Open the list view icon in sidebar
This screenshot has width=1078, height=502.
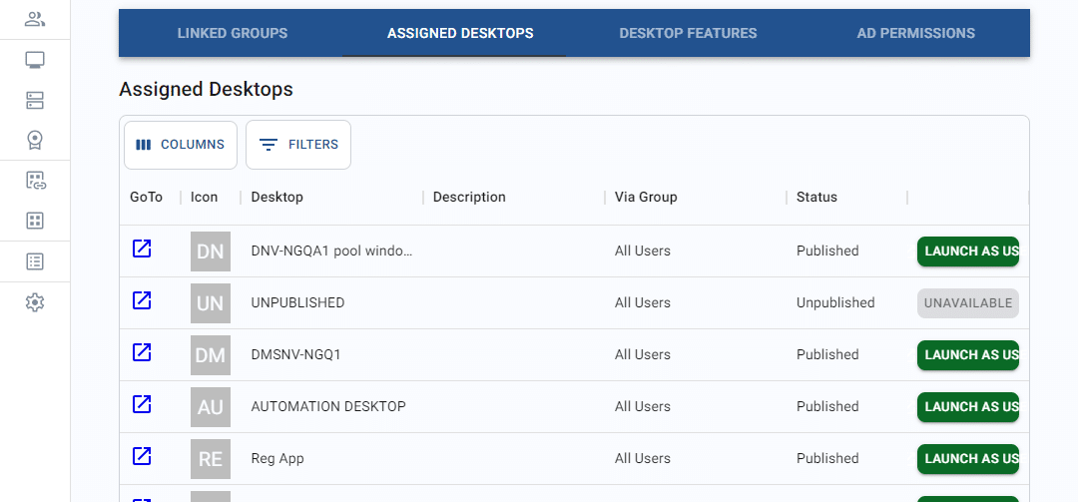34,261
